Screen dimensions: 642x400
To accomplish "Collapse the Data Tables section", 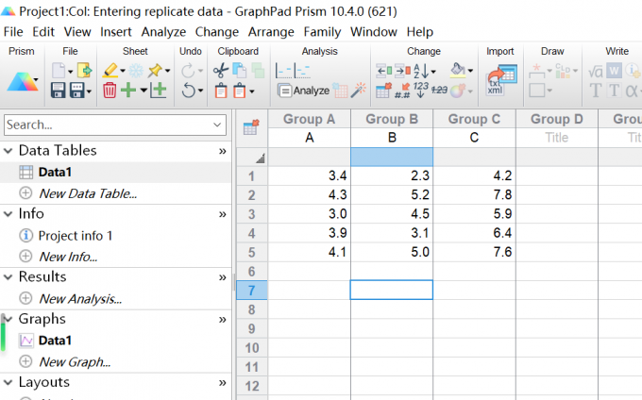I will pos(8,150).
